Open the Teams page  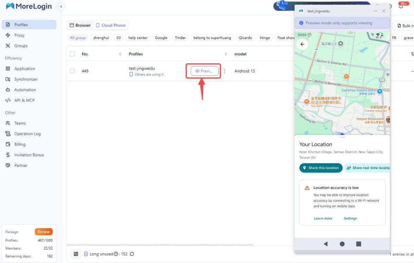(29, 123)
